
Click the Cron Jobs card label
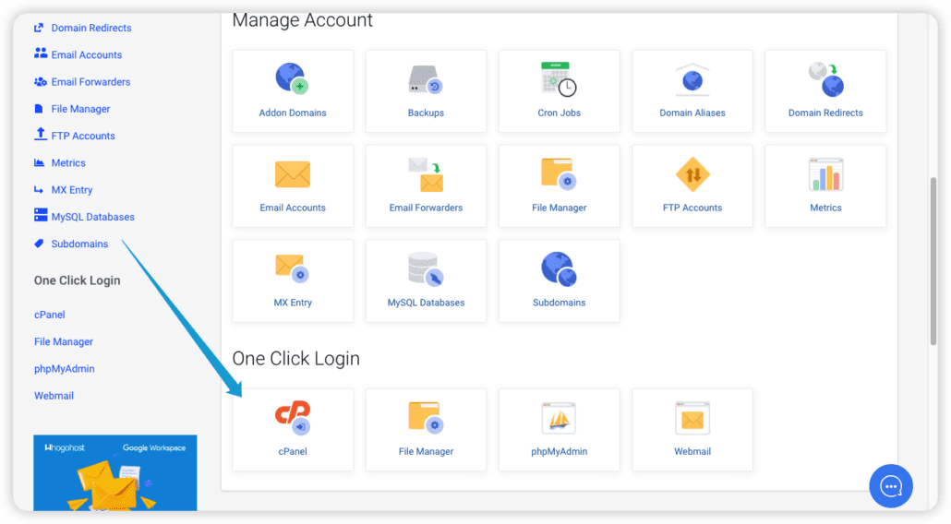559,113
